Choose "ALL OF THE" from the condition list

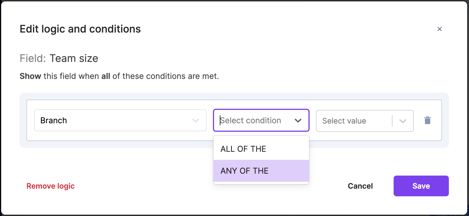243,149
